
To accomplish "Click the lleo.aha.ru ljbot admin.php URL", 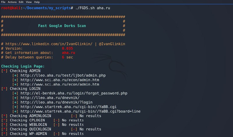I will pyautogui.click(x=63, y=75).
